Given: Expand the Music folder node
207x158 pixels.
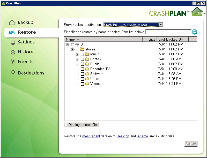Looking at the screenshot, I should (x=77, y=54).
